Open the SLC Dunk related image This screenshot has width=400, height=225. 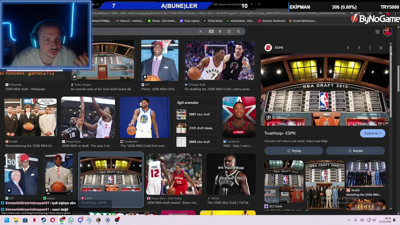click(x=284, y=182)
